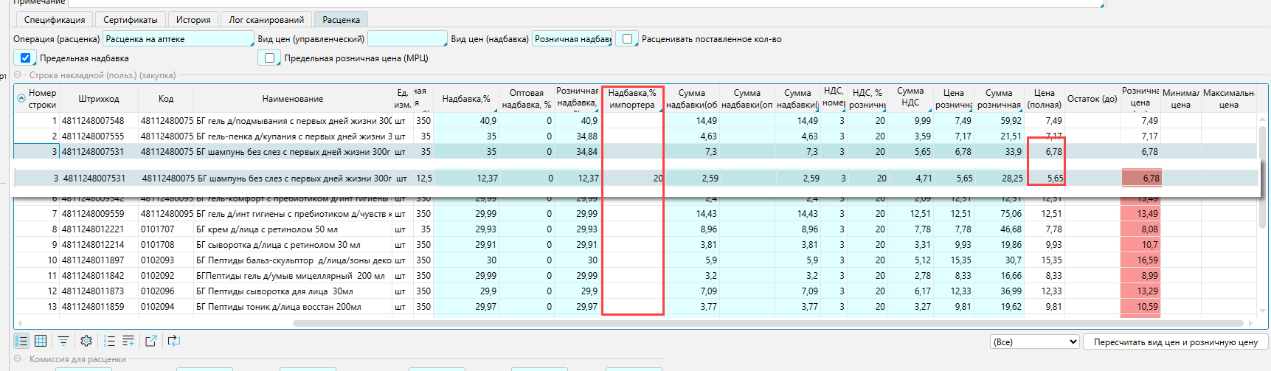Uncheck the Предельная надбавка checkbox
Viewport: 1271px width, 371px height.
pos(25,58)
